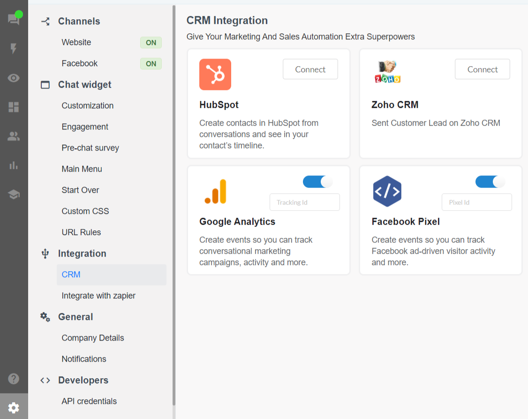Screen dimensions: 528x419
Task: Click the Facebook Pixel card title
Action: click(x=406, y=221)
